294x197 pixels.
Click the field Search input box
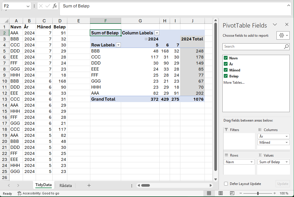coord(253,46)
